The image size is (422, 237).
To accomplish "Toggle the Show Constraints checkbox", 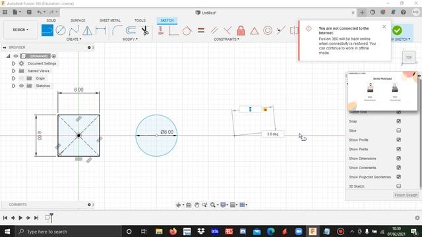I will [x=398, y=167].
